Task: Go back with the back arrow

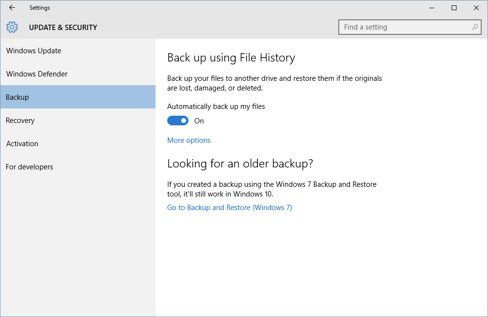Action: 12,8
